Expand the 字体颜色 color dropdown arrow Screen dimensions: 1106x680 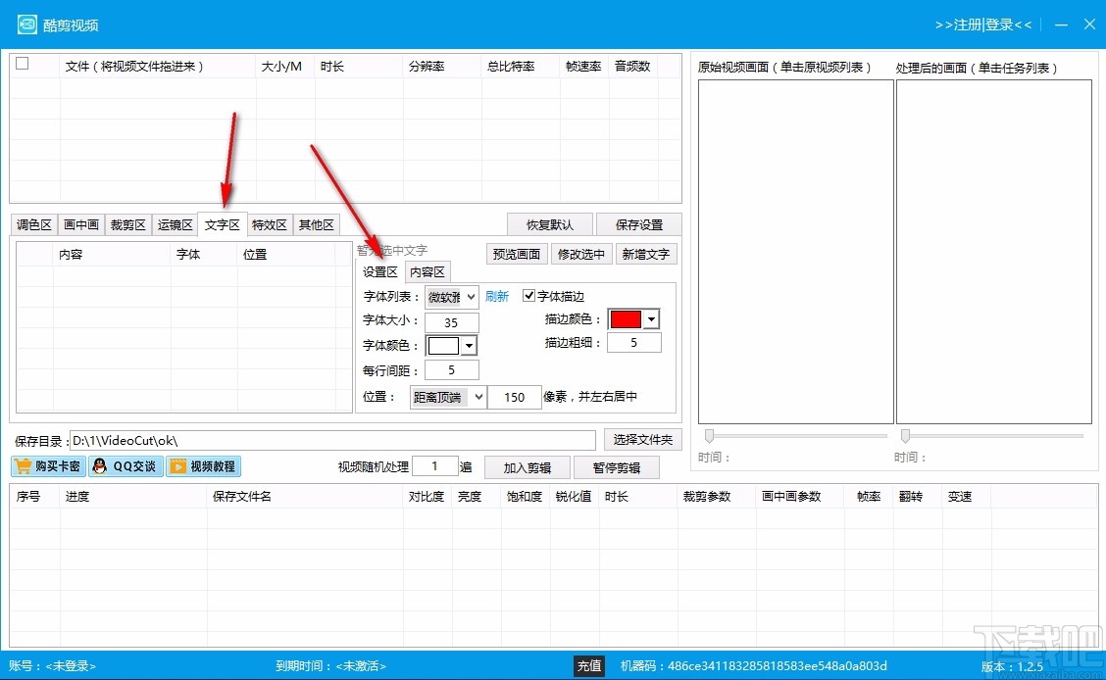(x=469, y=345)
